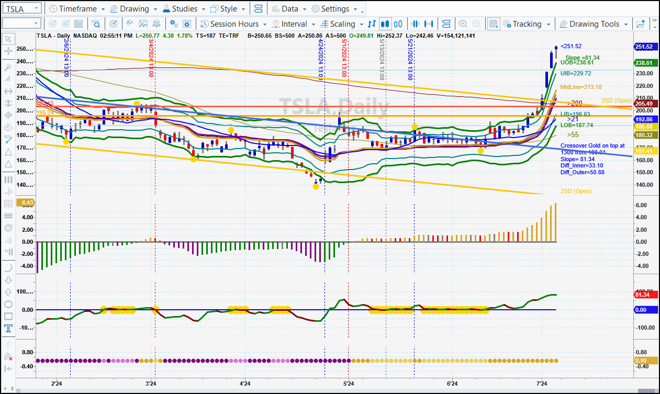
Task: Click the collapse sidebar arrow icon
Action: point(8,369)
